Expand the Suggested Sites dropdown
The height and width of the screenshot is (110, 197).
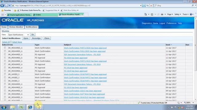[58, 10]
